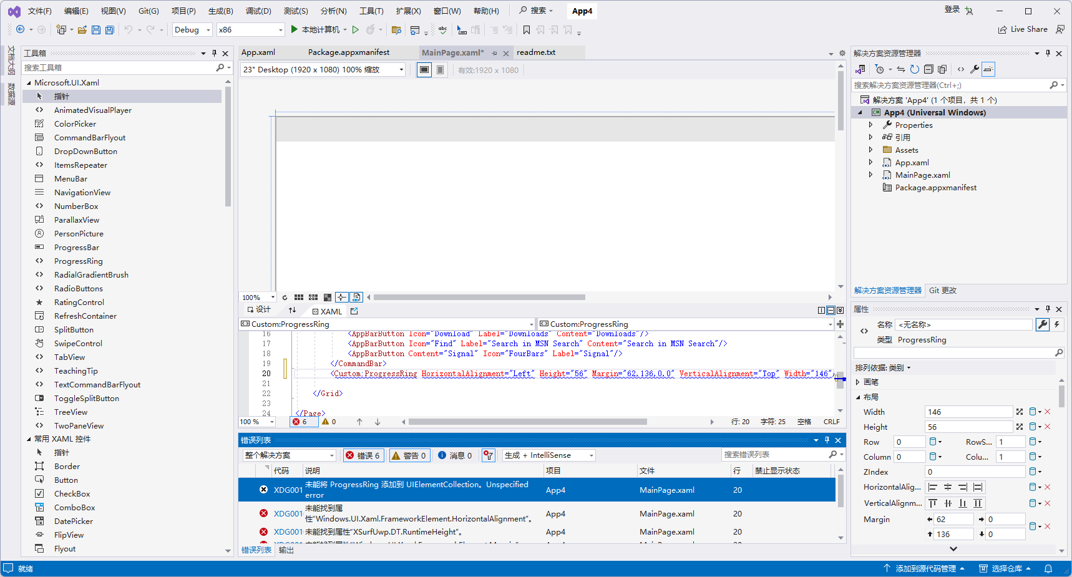Switch to the 输出 tab
This screenshot has height=577, width=1072.
tap(286, 550)
